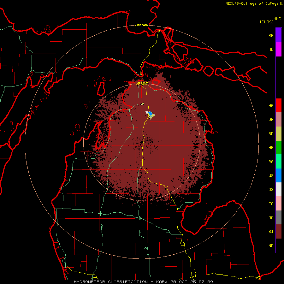Click the HYDROMETEOR CLASSIFICATION title text
284x284 pixels.
[x=111, y=282]
